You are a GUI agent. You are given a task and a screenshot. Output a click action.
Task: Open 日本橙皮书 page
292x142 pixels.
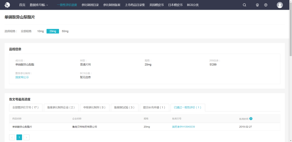pyautogui.click(x=175, y=5)
